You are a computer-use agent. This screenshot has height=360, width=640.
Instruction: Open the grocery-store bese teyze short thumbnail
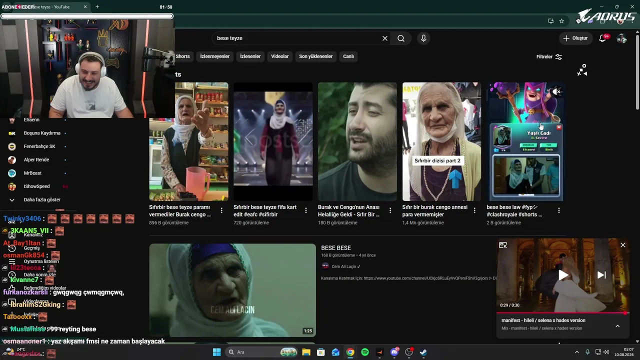(x=189, y=141)
